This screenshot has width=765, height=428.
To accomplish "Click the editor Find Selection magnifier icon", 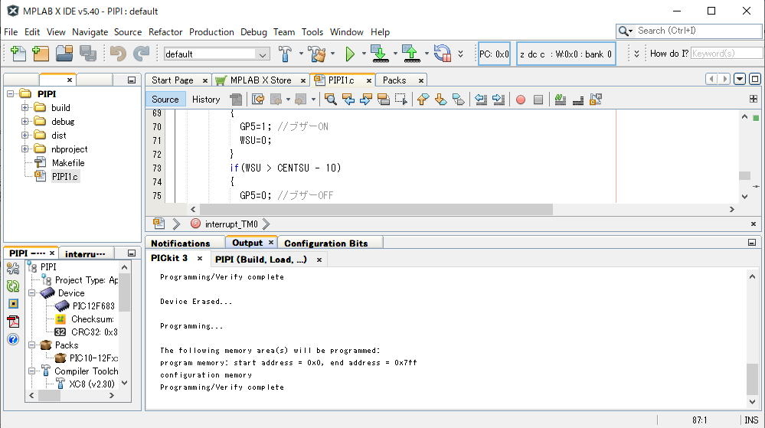I will pyautogui.click(x=330, y=100).
